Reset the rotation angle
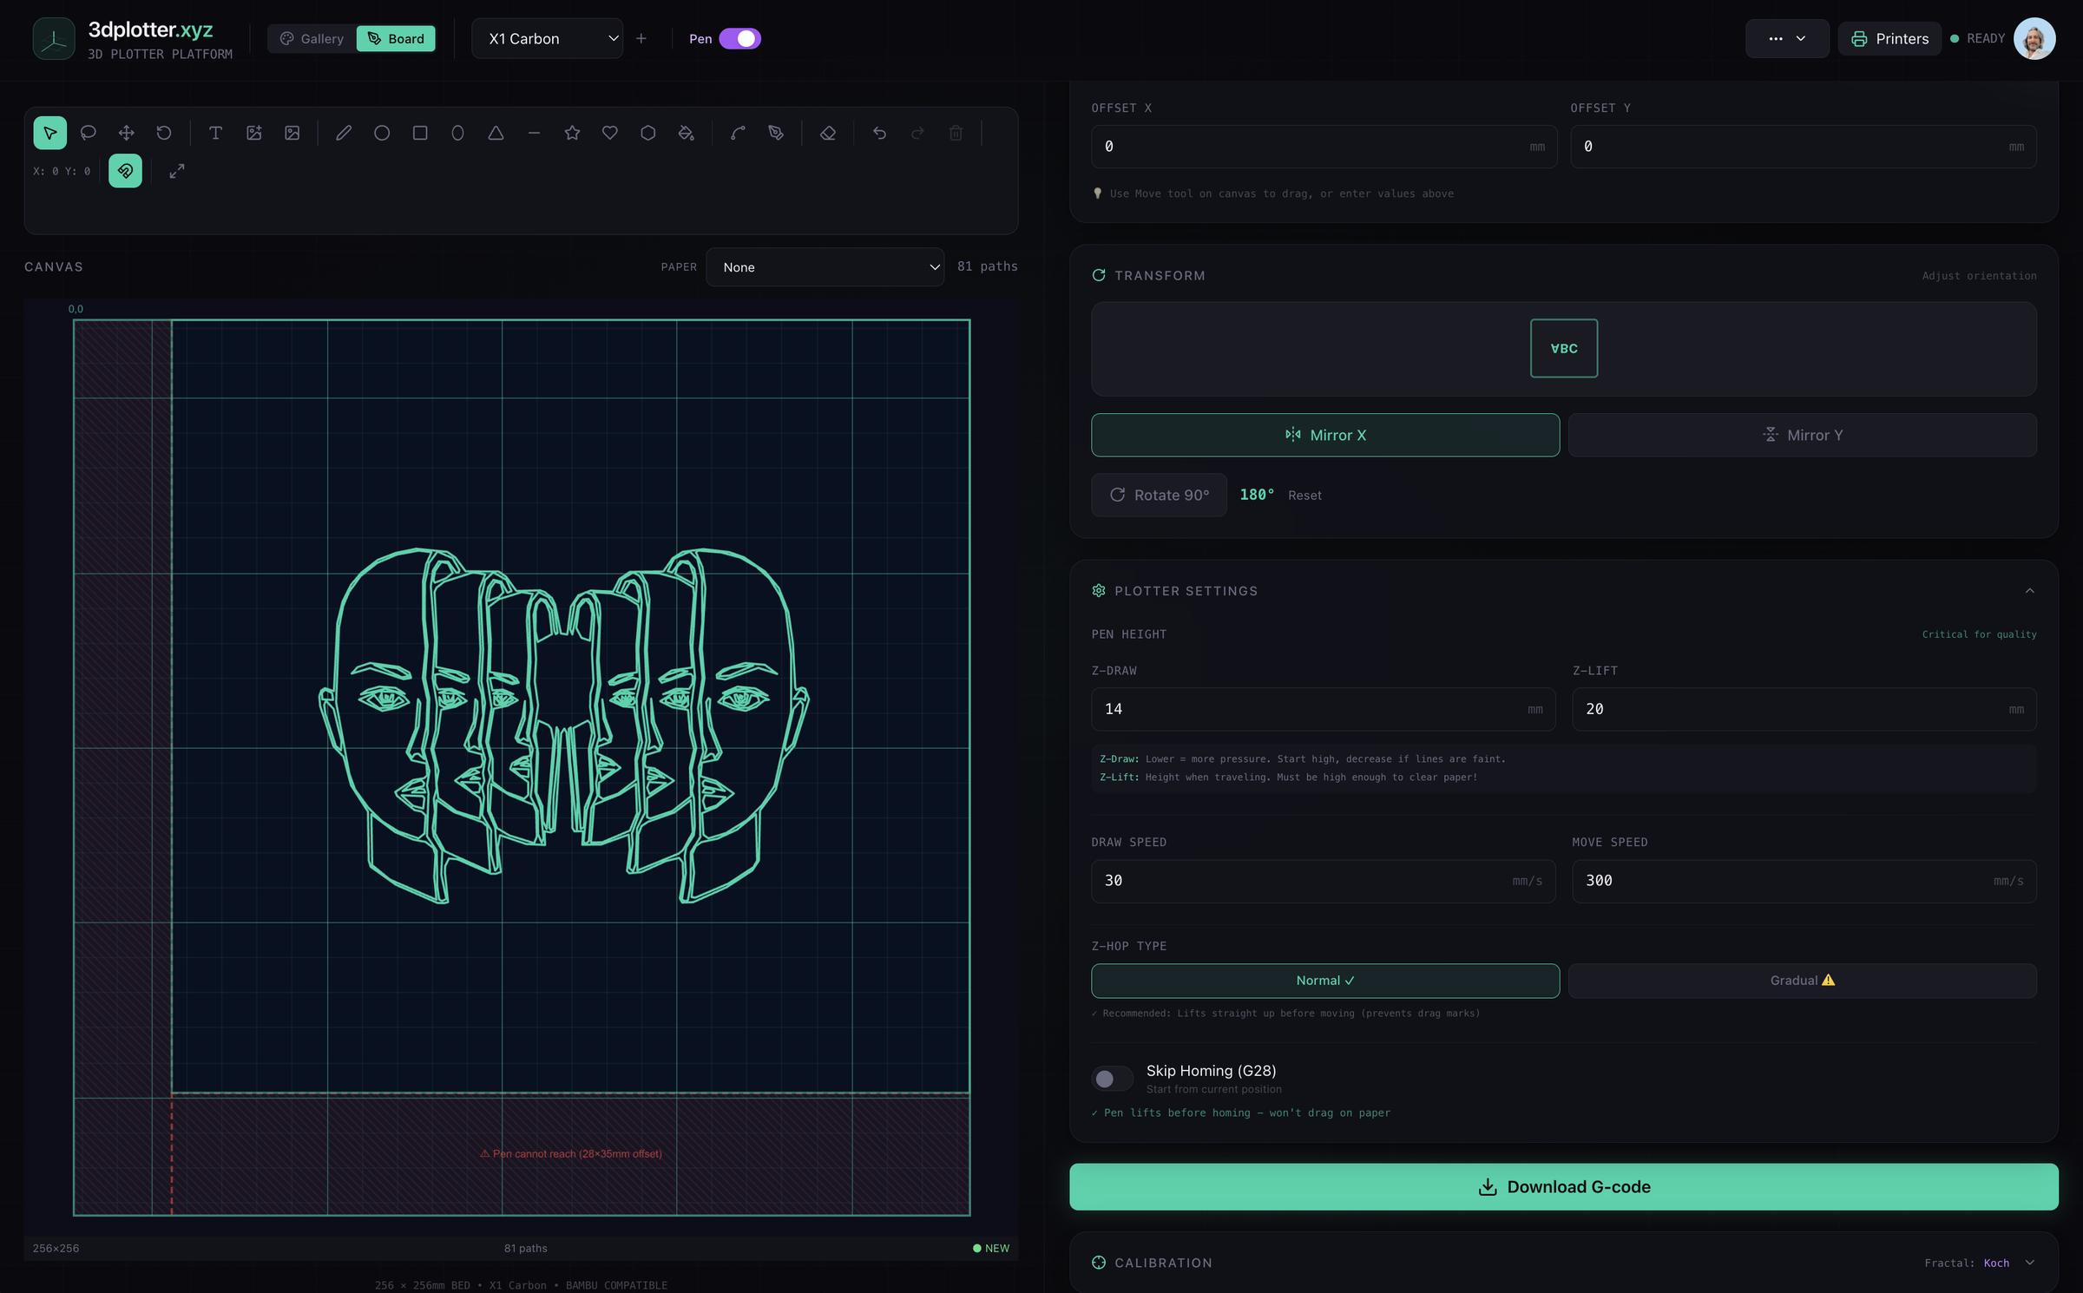Image resolution: width=2083 pixels, height=1293 pixels. tap(1304, 495)
